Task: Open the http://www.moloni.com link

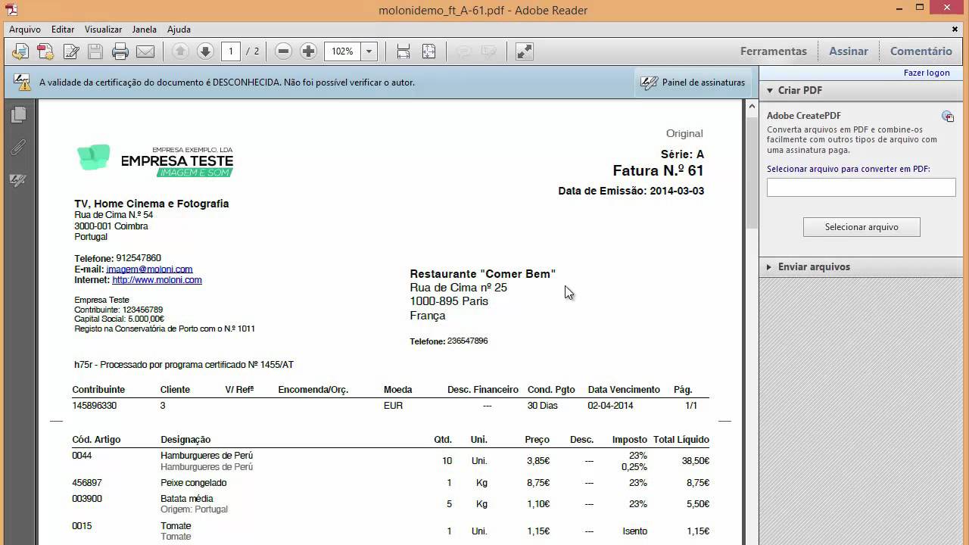Action: [157, 280]
